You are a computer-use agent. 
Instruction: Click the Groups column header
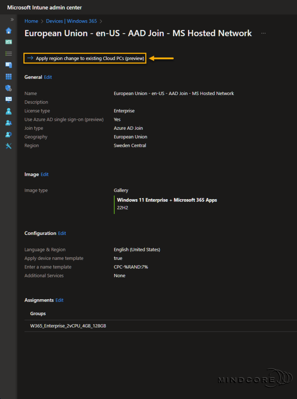coord(38,314)
